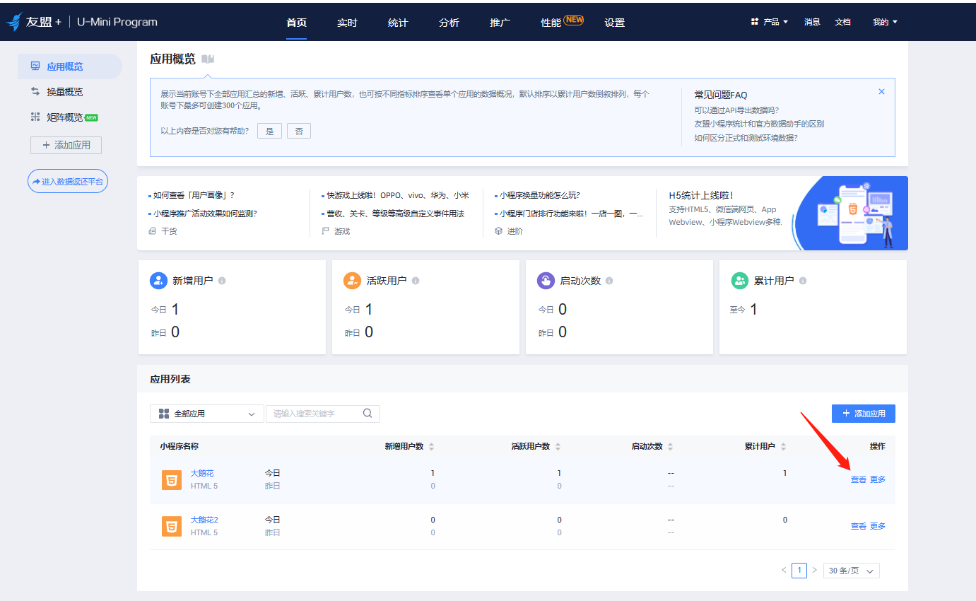This screenshot has width=976, height=601.
Task: Open the 我的 account dropdown
Action: tap(885, 22)
